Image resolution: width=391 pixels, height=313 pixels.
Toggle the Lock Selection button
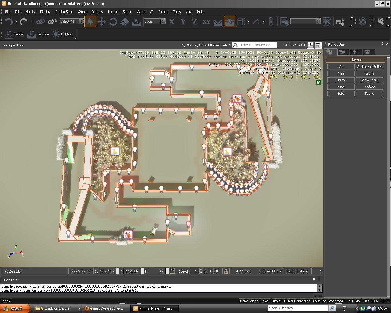[81, 271]
